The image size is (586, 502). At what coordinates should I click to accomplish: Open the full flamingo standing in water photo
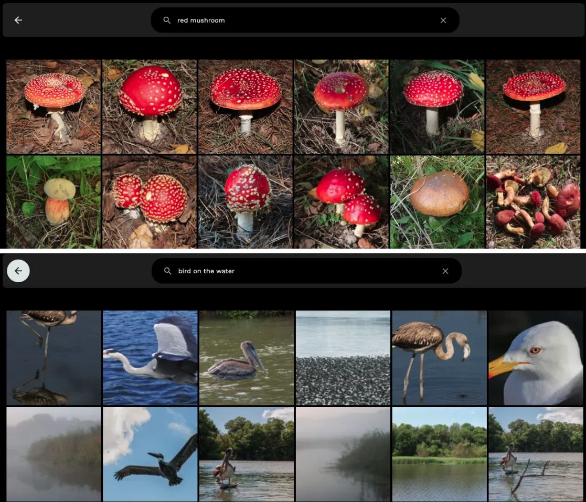coord(439,357)
